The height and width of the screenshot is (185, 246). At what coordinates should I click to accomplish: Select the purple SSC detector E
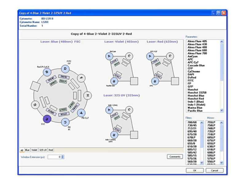46,119
